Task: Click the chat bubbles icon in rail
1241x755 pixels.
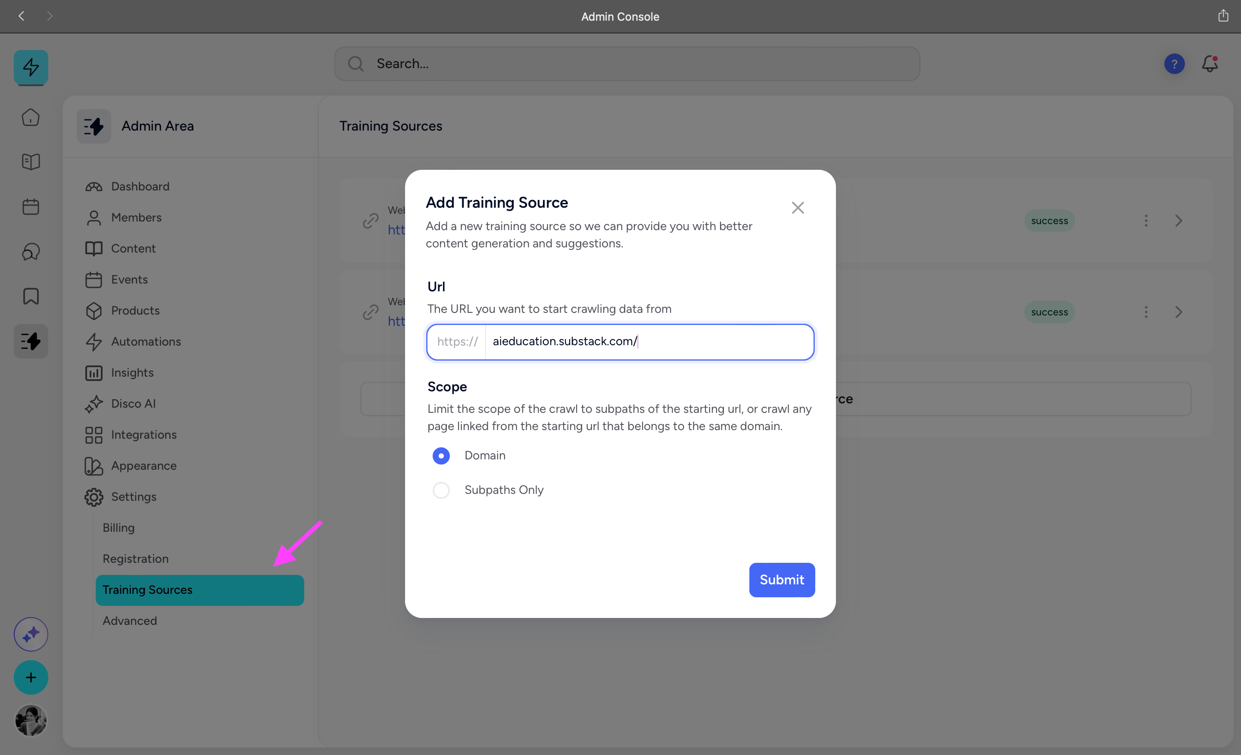Action: [x=31, y=251]
